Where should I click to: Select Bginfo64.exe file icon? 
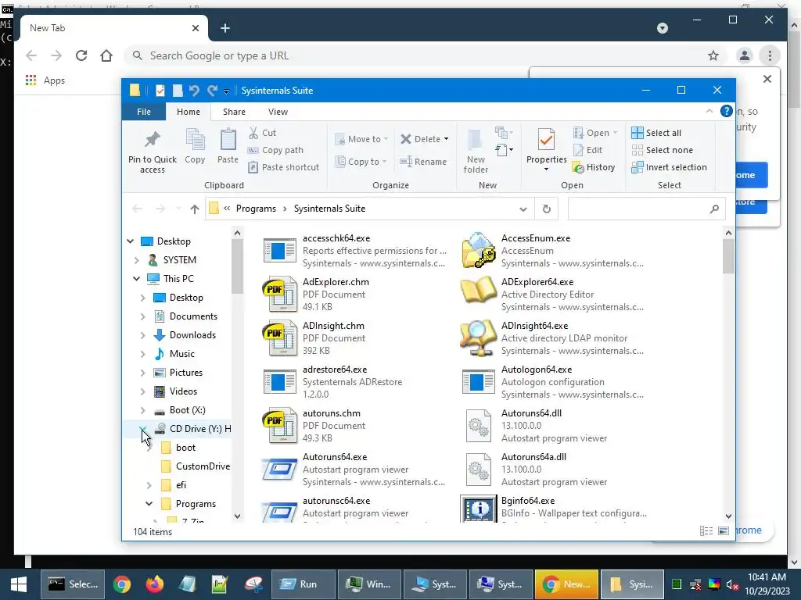click(x=478, y=508)
